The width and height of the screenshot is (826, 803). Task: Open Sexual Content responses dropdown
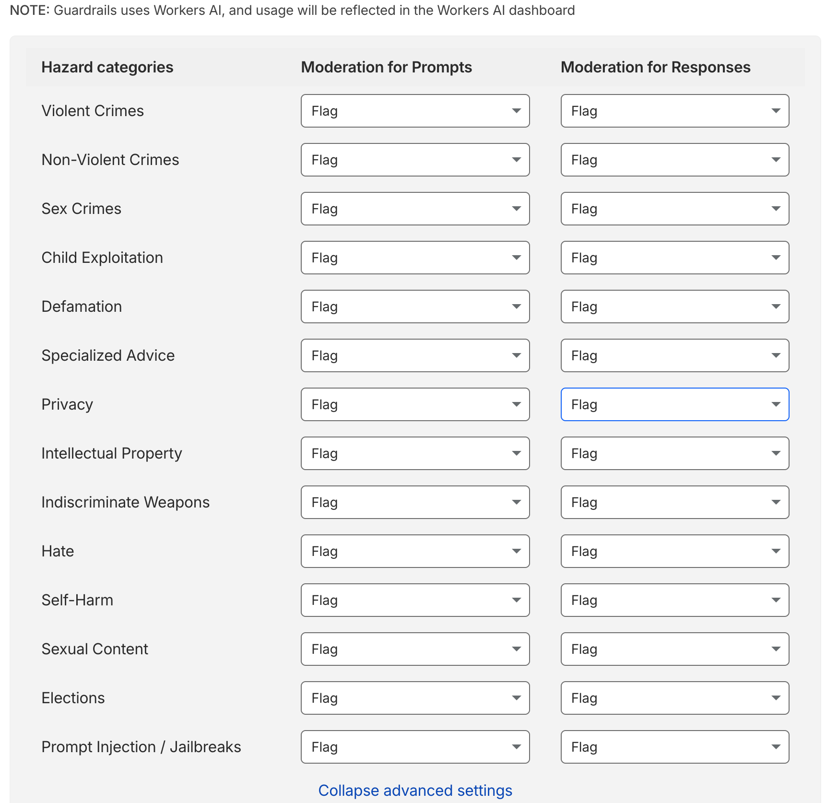tap(674, 649)
